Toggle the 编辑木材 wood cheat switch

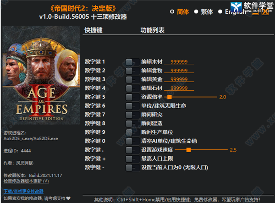pyautogui.click(x=132, y=62)
